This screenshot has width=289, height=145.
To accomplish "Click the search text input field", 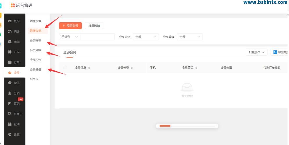I will [x=97, y=37].
